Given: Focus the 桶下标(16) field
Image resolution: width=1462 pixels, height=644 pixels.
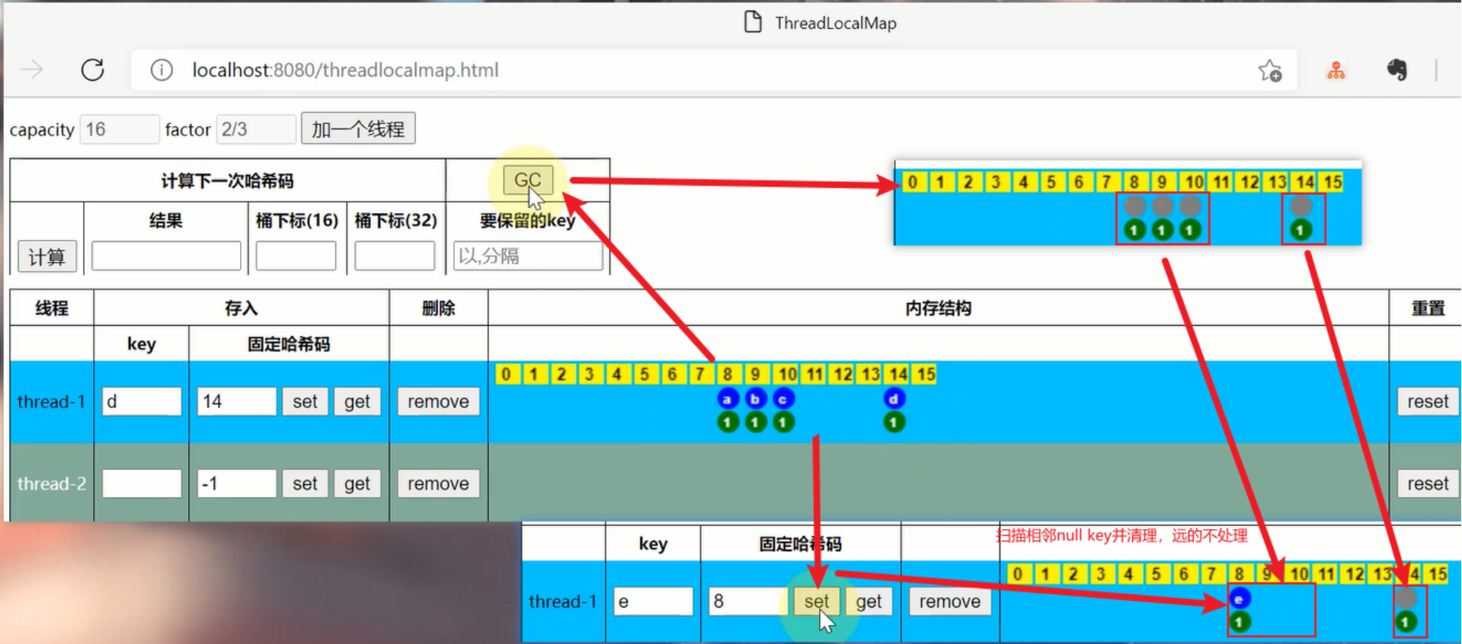Looking at the screenshot, I should coord(296,256).
